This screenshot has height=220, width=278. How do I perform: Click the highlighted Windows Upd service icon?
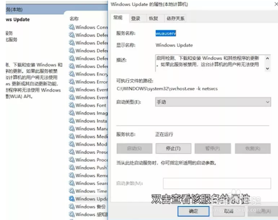(72, 199)
